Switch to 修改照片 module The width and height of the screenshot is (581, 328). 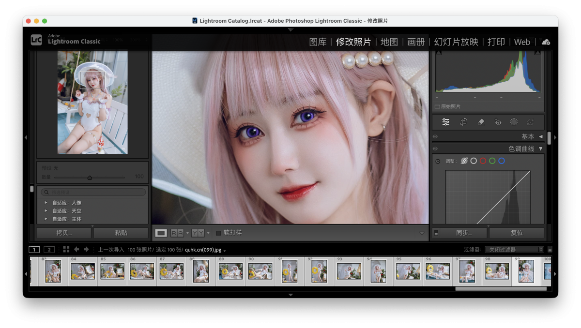pyautogui.click(x=353, y=42)
